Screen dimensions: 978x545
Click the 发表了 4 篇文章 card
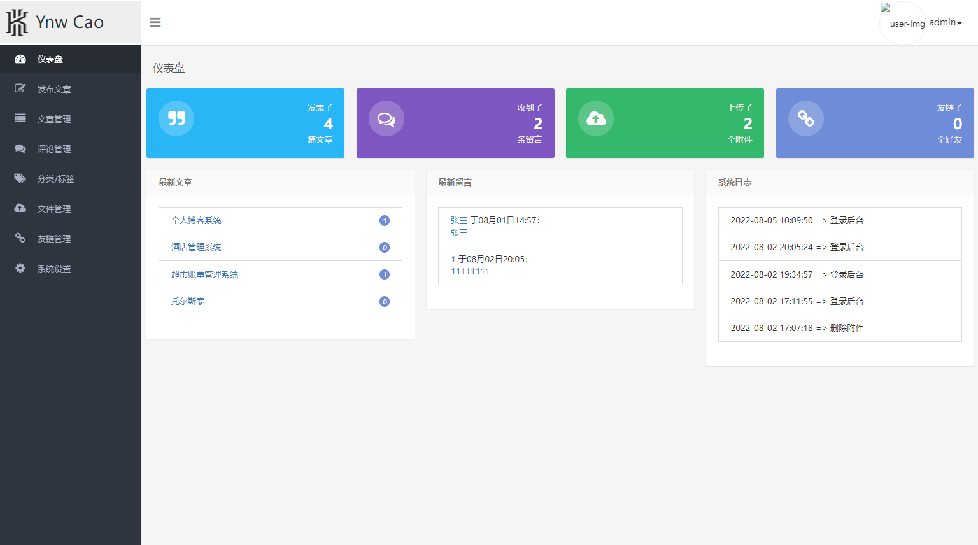coord(245,123)
